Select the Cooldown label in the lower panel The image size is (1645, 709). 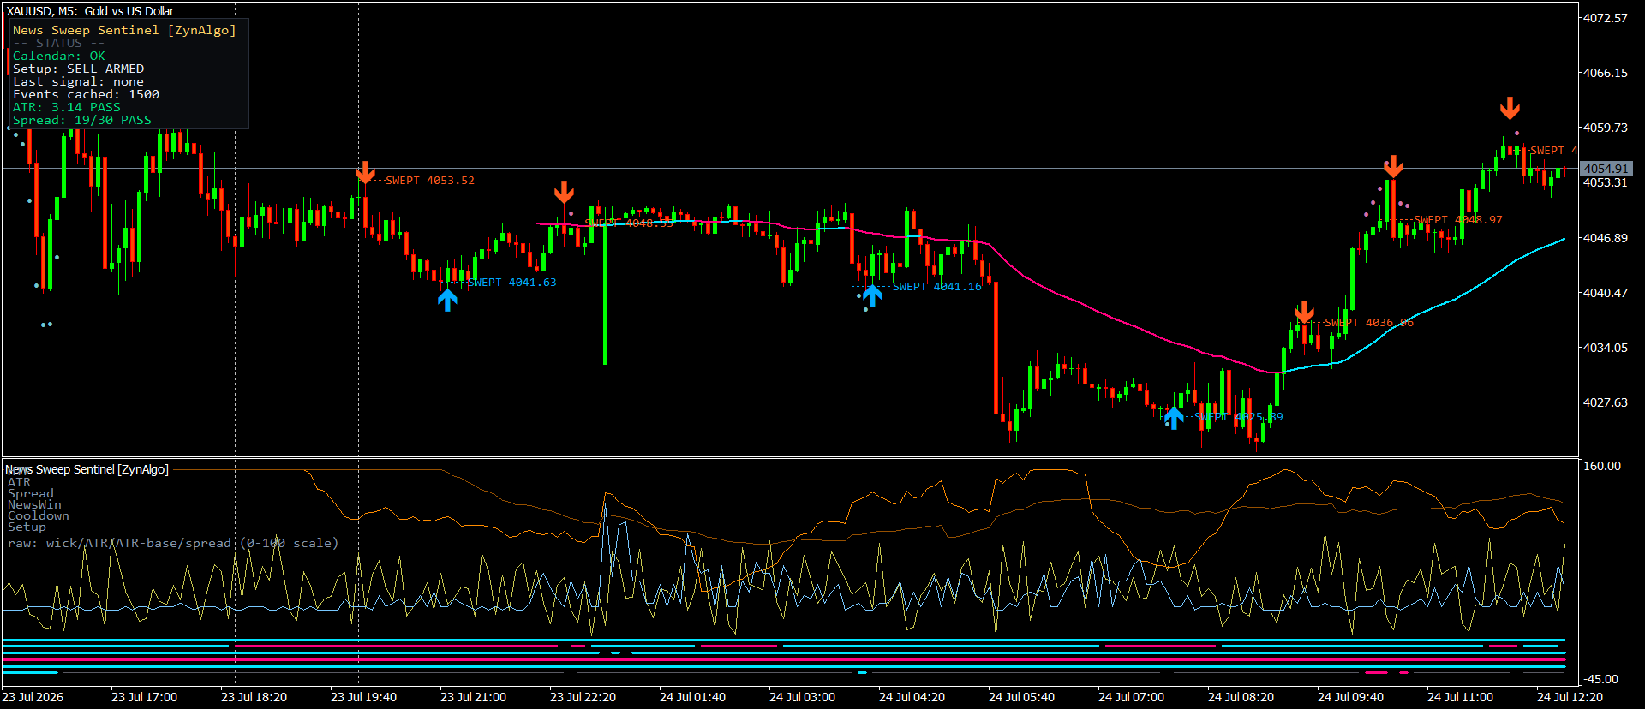39,516
